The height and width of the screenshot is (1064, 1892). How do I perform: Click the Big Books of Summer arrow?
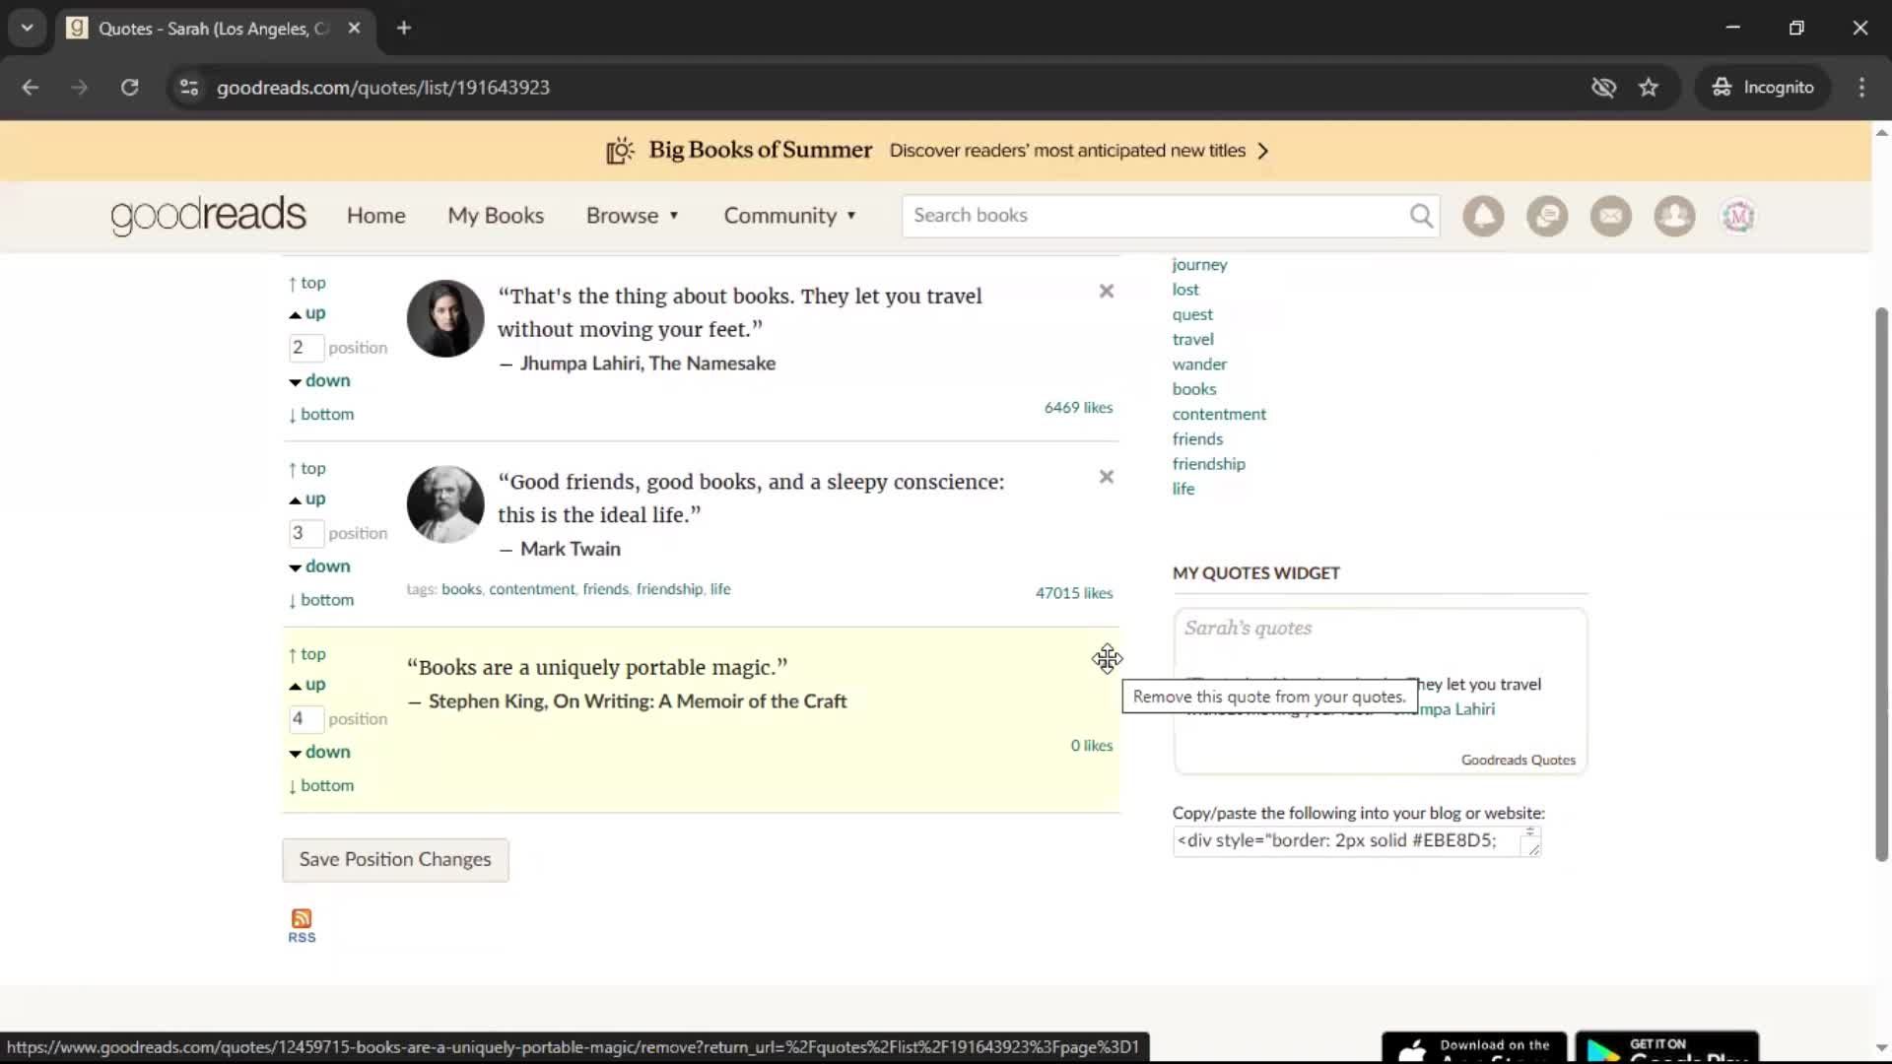1263,151
